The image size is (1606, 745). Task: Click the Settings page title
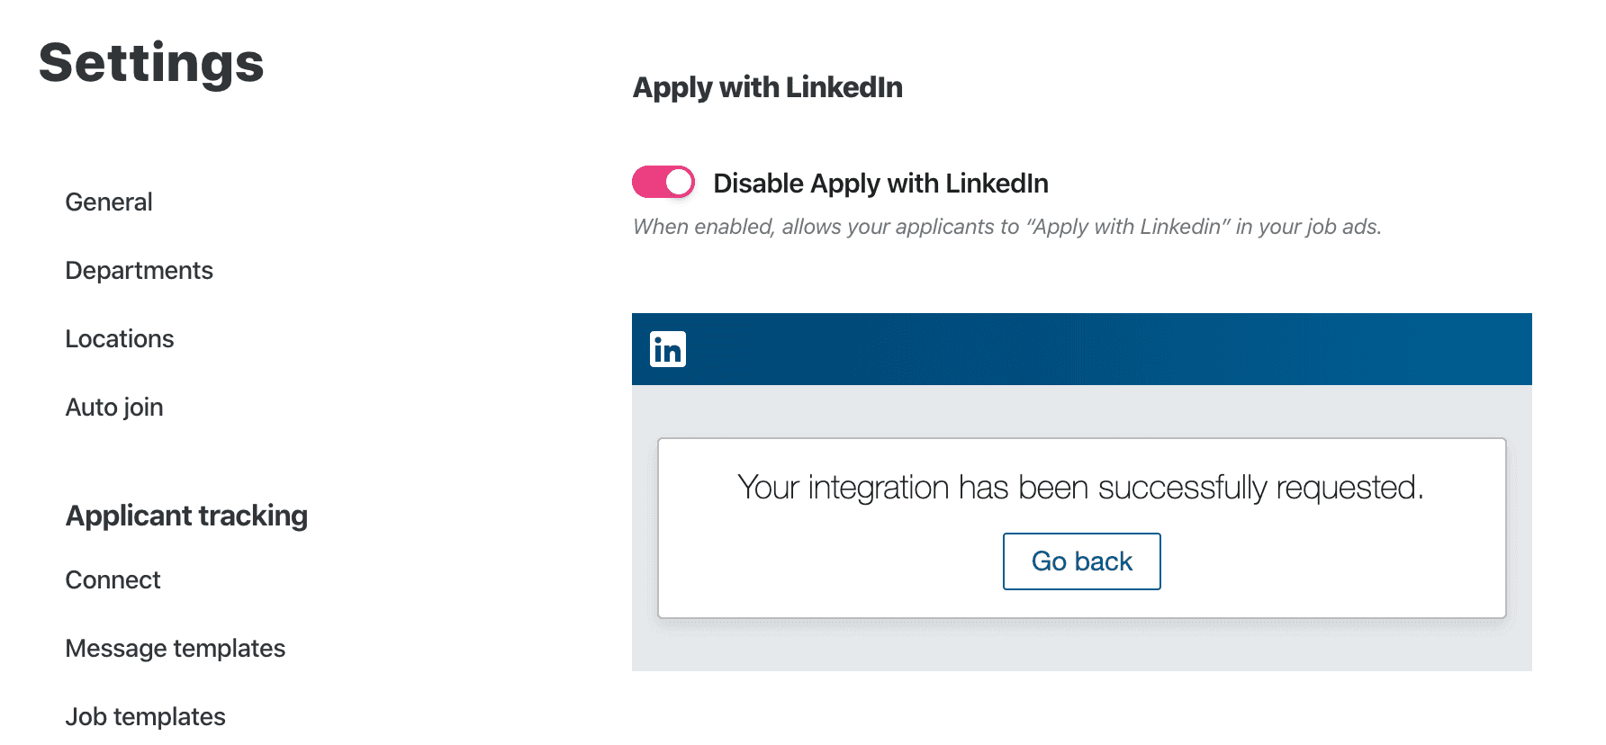(151, 63)
